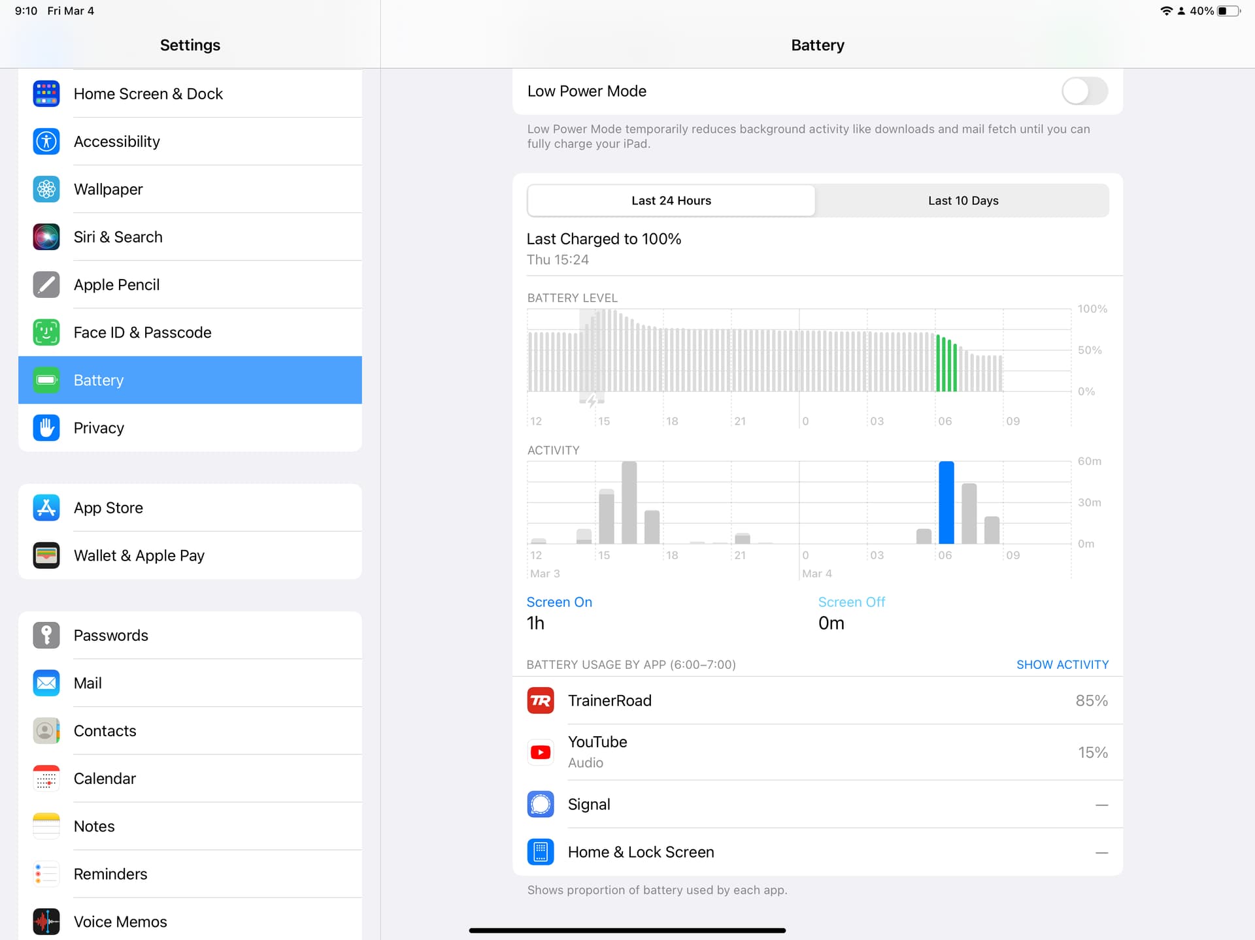
Task: Tap the Signal app icon
Action: (541, 804)
